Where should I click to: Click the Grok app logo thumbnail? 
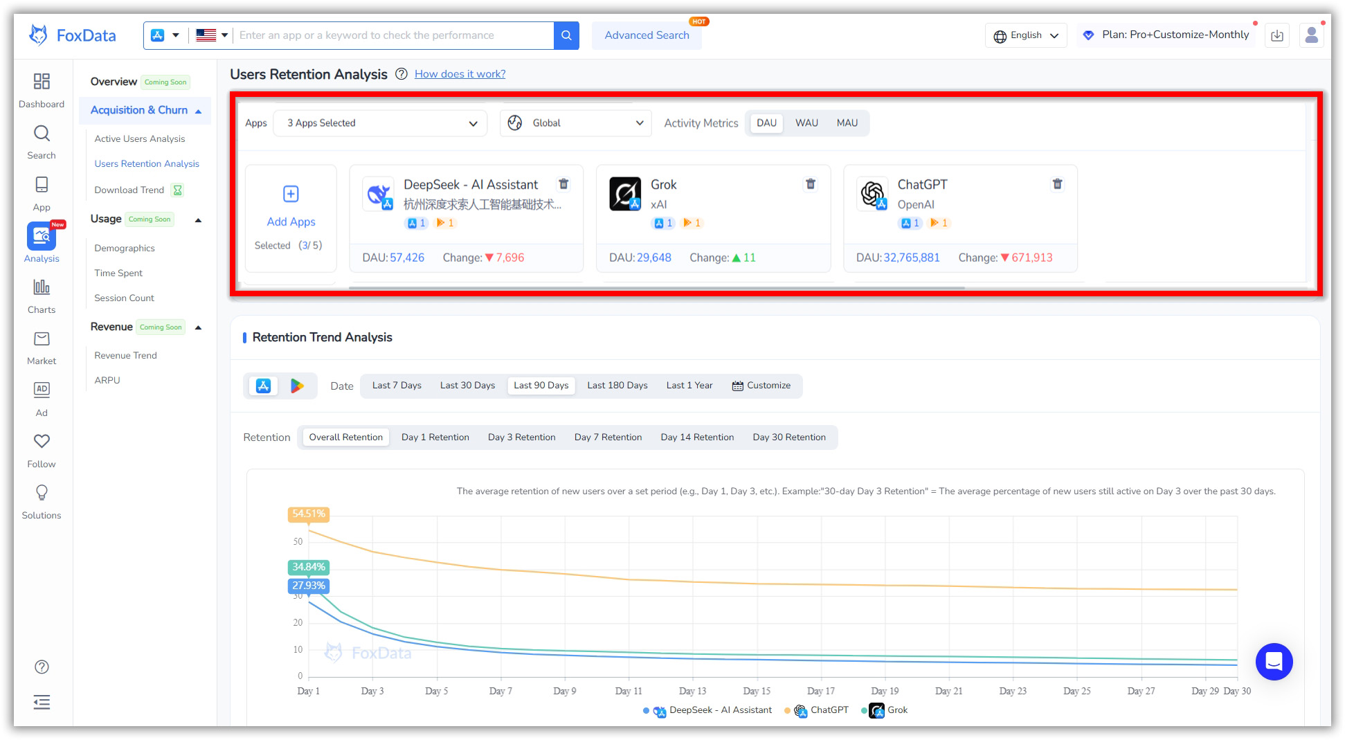[625, 194]
